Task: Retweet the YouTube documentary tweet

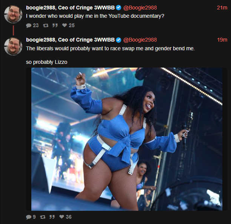Action: [46, 26]
